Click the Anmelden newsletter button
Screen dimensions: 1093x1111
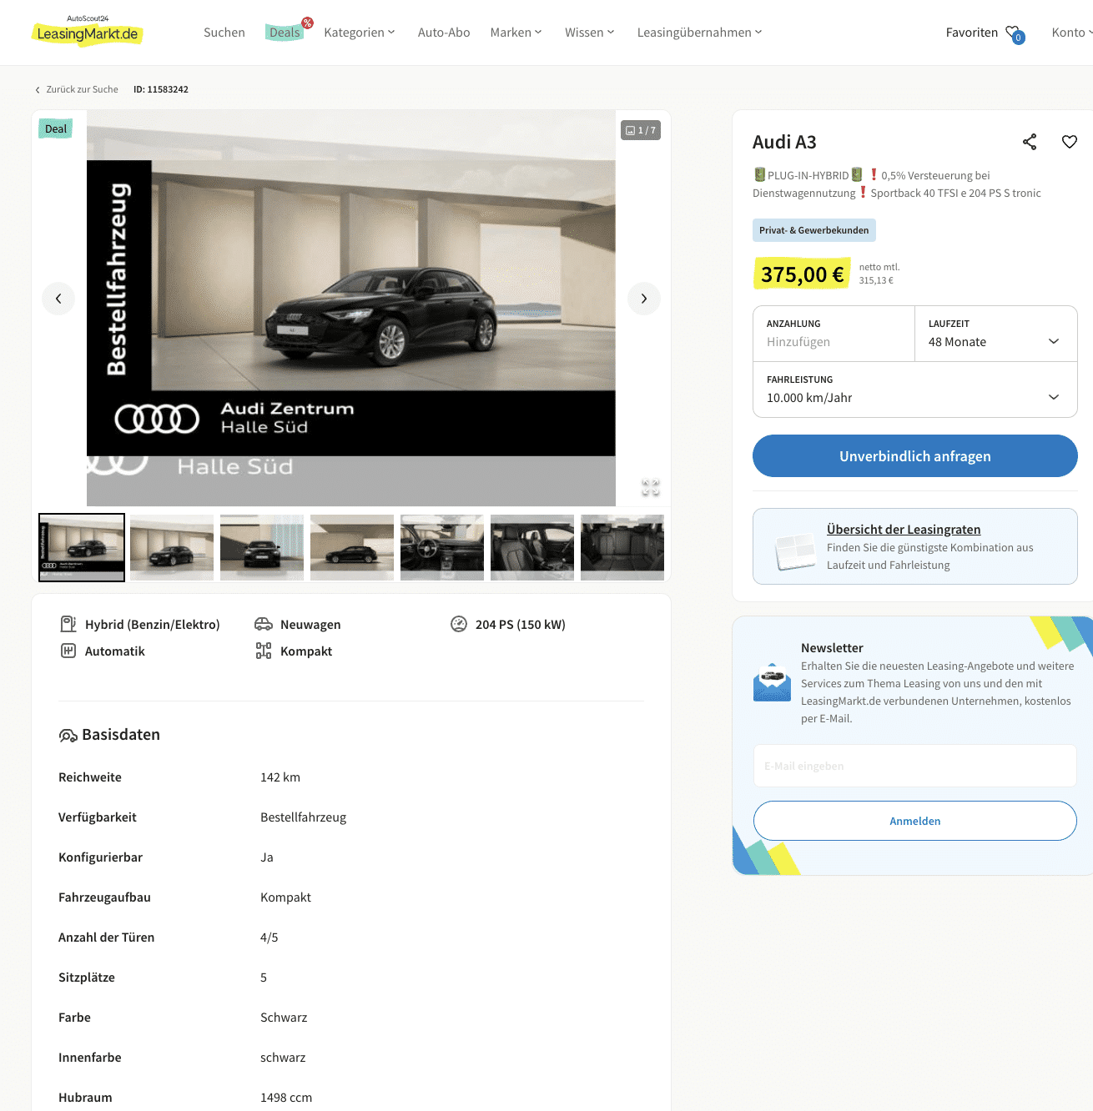tap(915, 821)
